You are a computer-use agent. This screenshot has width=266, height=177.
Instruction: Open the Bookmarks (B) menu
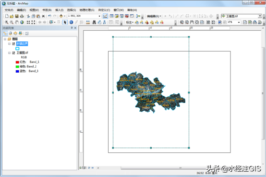[47, 10]
